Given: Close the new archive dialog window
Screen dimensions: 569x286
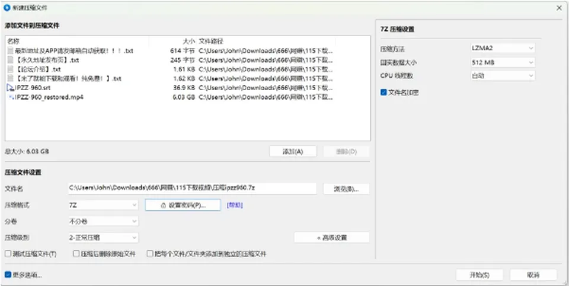Looking at the screenshot, I should point(559,8).
